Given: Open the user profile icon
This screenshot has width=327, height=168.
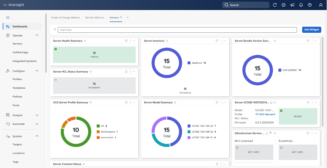Looking at the screenshot, I should tap(320, 5).
